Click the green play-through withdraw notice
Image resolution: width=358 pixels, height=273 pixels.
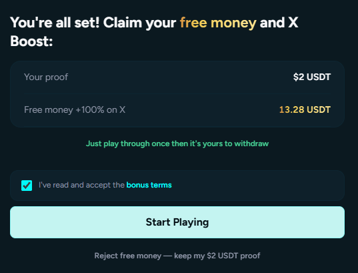[177, 144]
